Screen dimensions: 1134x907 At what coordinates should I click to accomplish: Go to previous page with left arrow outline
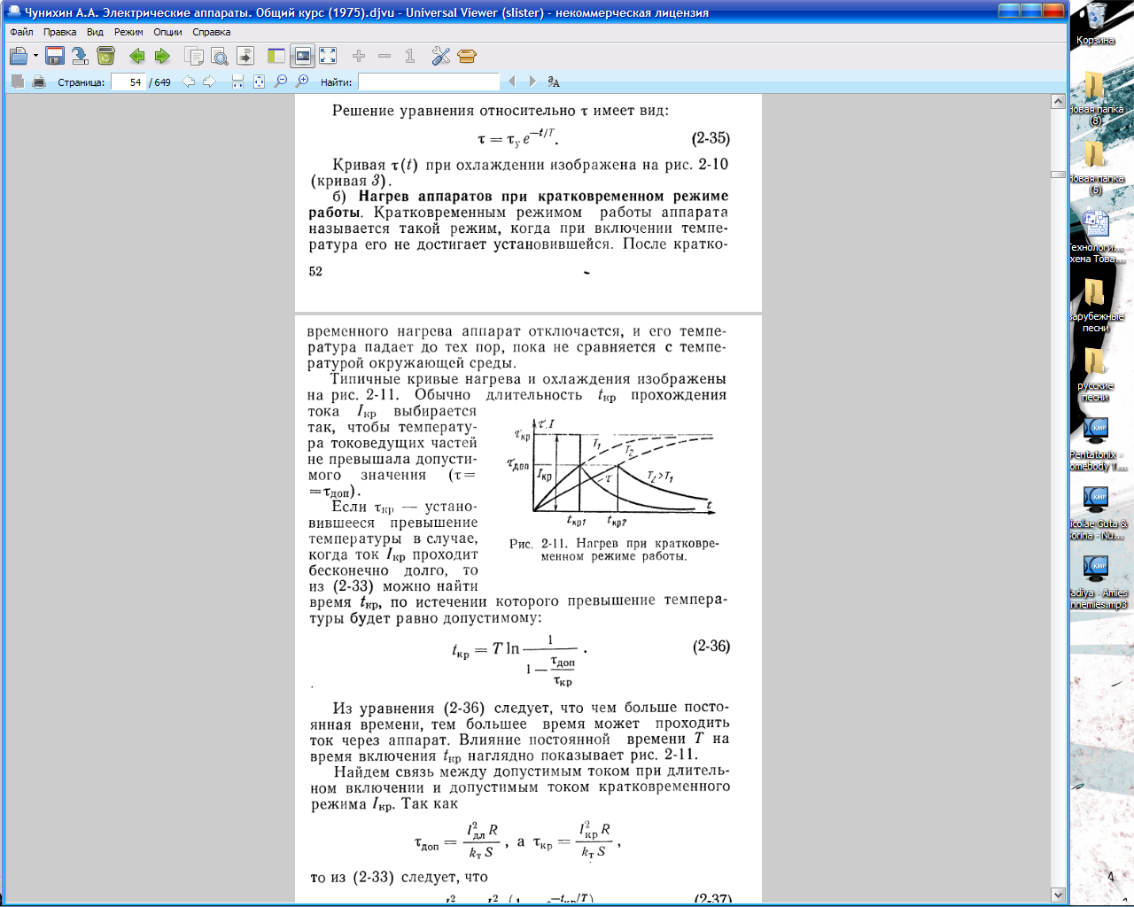point(189,81)
